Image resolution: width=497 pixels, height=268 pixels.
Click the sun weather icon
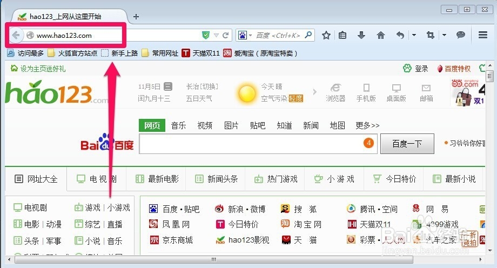[x=247, y=93]
